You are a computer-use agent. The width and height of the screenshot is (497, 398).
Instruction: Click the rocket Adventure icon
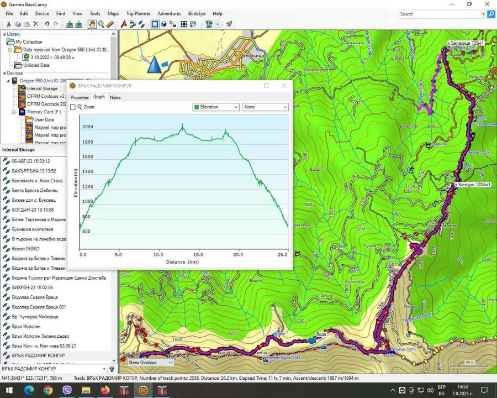click(229, 24)
